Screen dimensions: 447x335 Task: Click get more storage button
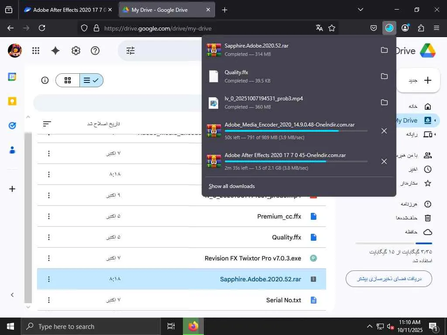coord(389,279)
